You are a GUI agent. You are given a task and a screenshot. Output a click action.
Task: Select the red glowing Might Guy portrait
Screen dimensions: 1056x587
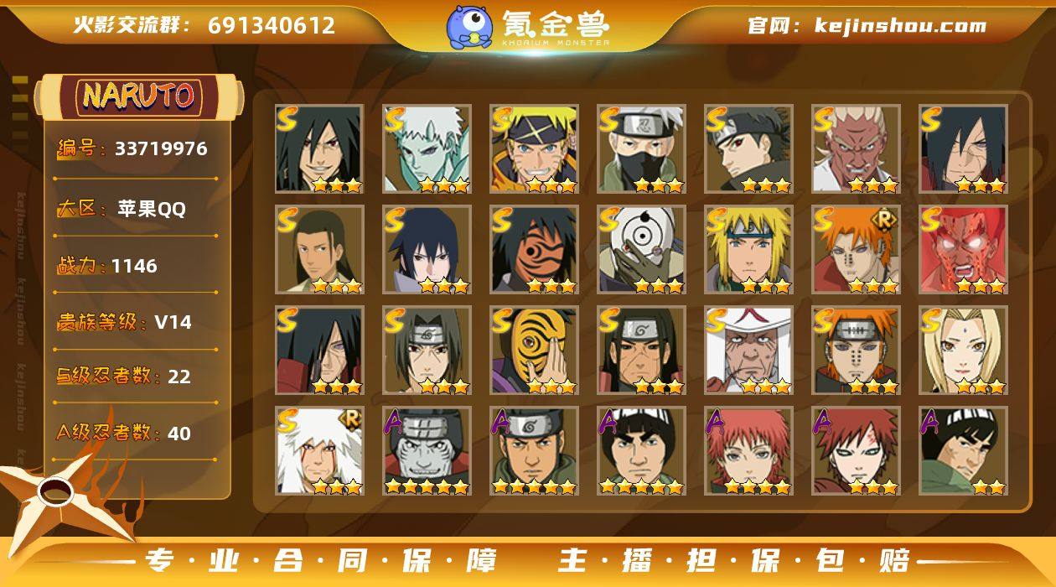(963, 249)
